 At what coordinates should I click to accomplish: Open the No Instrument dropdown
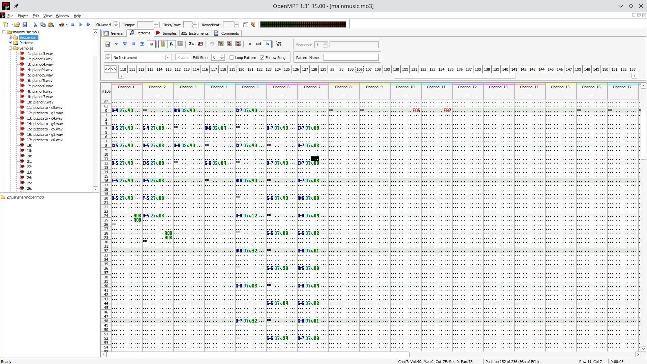pos(168,58)
